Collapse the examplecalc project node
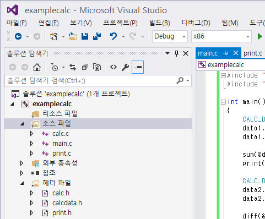This screenshot has width=265, height=219. (x=13, y=104)
